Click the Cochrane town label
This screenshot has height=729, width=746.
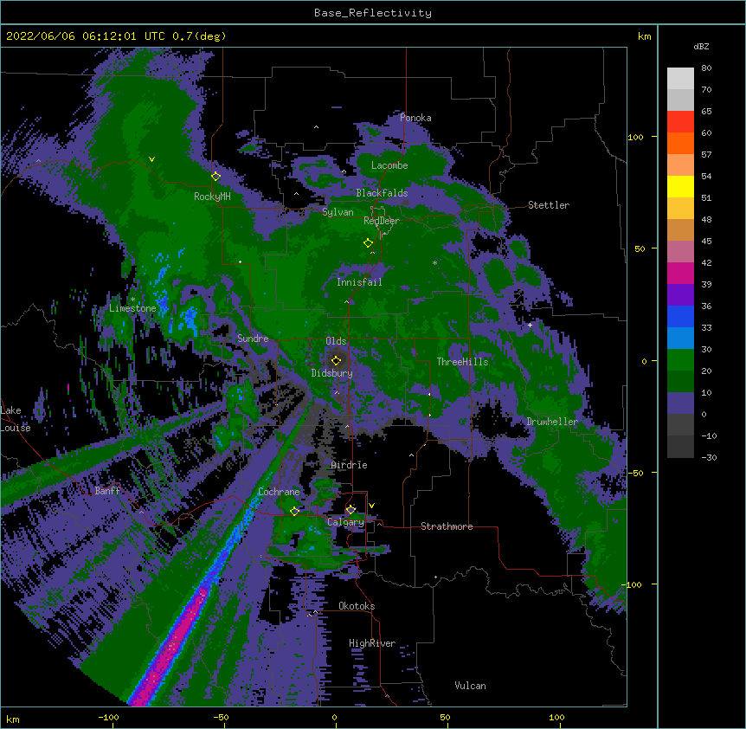pos(279,492)
